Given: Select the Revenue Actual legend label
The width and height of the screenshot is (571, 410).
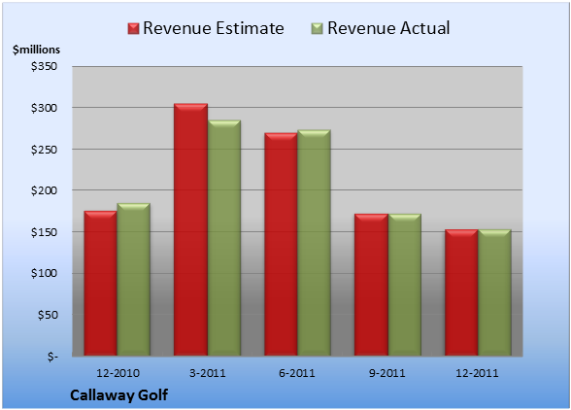Looking at the screenshot, I should 388,28.
